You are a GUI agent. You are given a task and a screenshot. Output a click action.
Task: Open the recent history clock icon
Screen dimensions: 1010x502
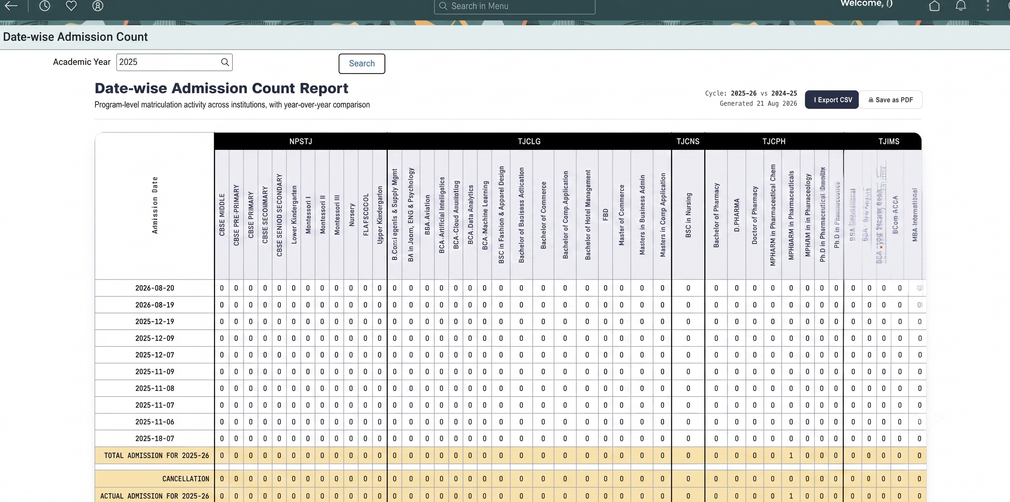pos(45,6)
